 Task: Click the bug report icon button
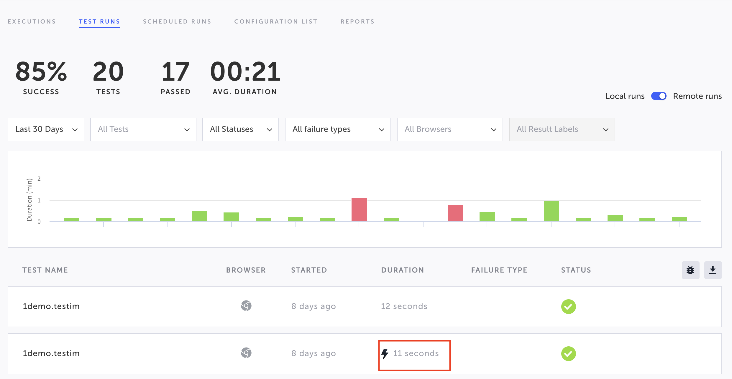point(690,270)
